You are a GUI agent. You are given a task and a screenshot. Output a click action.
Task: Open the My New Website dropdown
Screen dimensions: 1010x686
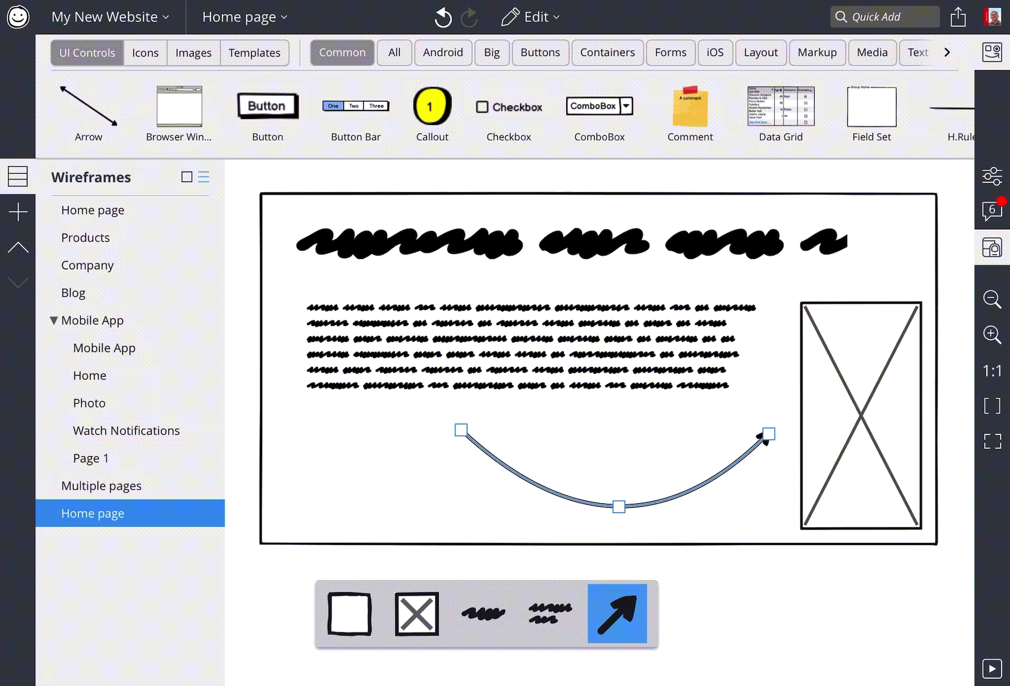pos(110,17)
